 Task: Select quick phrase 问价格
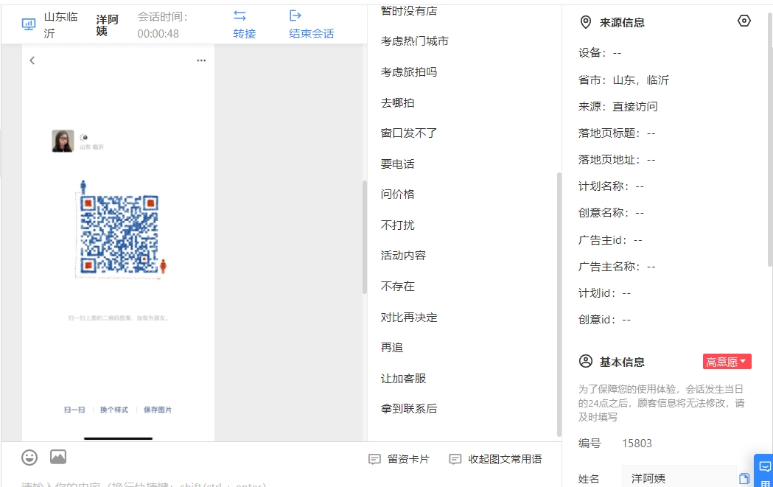coord(397,195)
